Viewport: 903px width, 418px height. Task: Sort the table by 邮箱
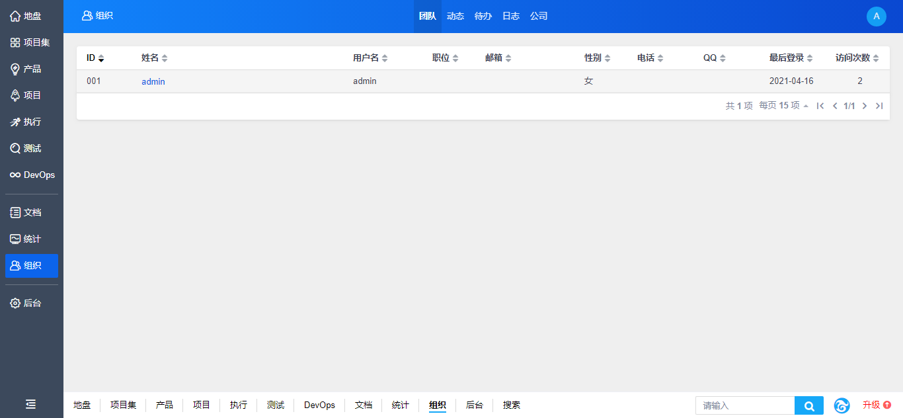[x=498, y=58]
